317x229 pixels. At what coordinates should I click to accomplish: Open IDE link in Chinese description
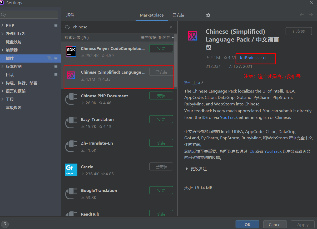click(x=251, y=151)
